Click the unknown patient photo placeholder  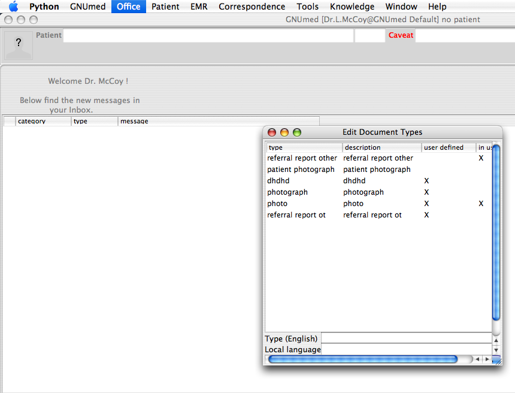click(x=19, y=46)
